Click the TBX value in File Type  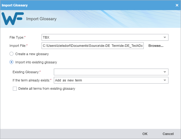click(46, 37)
